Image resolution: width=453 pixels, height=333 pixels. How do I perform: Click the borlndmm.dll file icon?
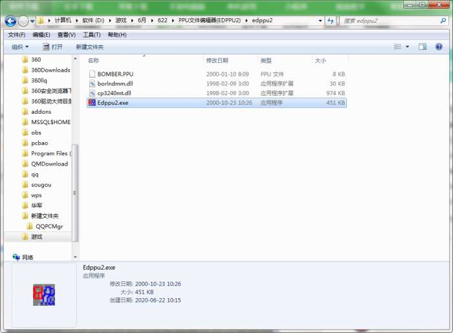pyautogui.click(x=92, y=83)
